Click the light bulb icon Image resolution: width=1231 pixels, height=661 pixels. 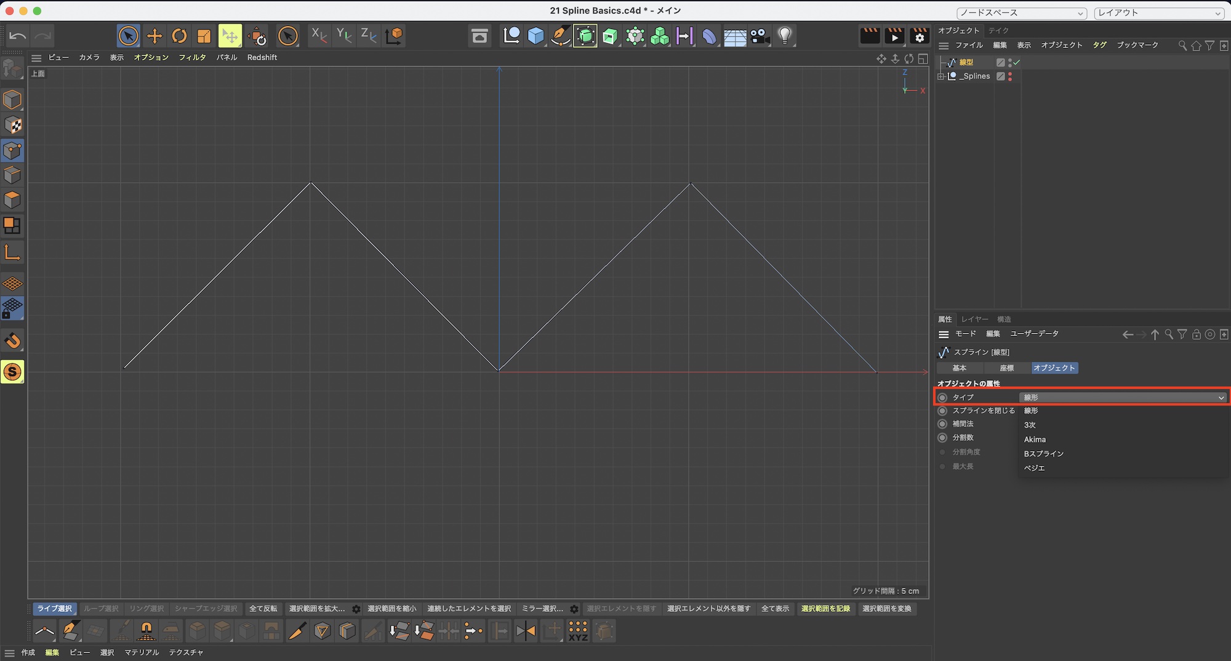(785, 36)
